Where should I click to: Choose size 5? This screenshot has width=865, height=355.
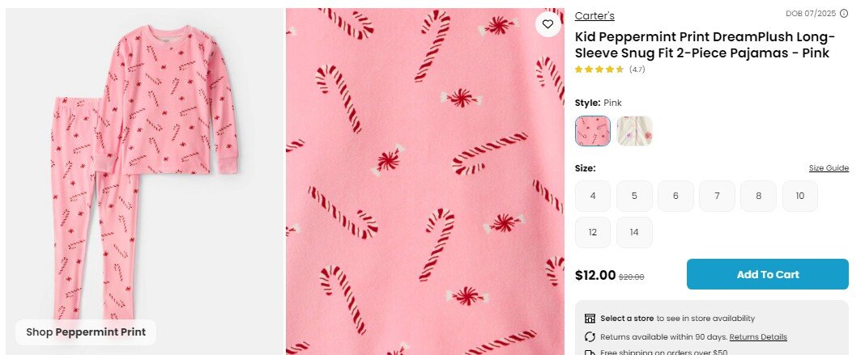coord(634,196)
